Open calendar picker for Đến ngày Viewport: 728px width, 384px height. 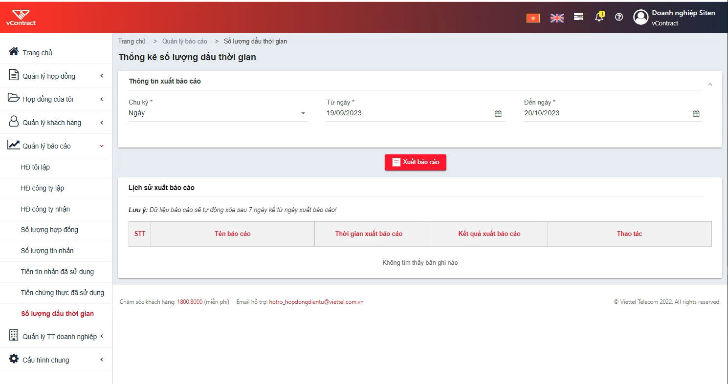(696, 113)
